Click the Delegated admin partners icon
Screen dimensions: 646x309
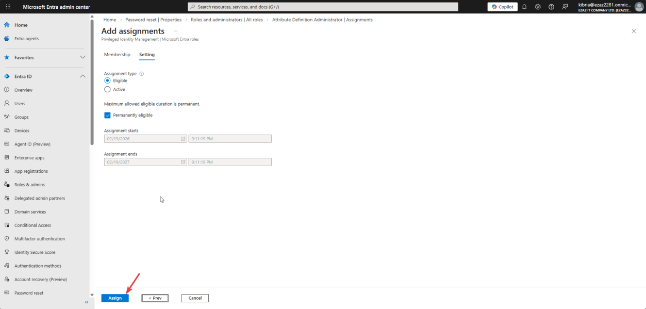[7, 198]
